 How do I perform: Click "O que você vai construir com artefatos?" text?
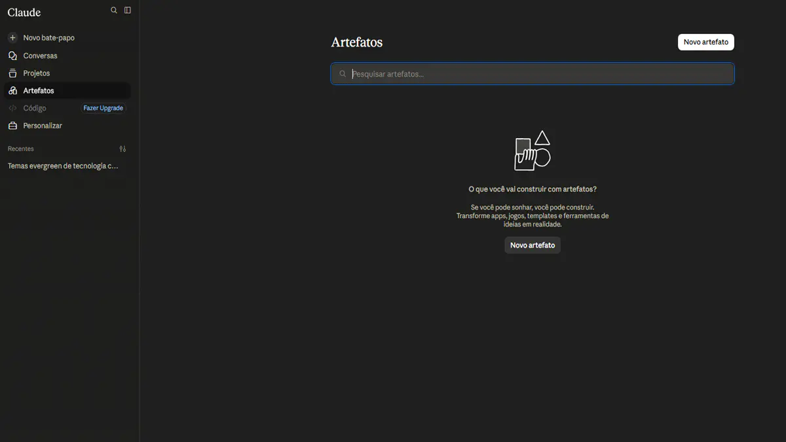[x=533, y=189]
